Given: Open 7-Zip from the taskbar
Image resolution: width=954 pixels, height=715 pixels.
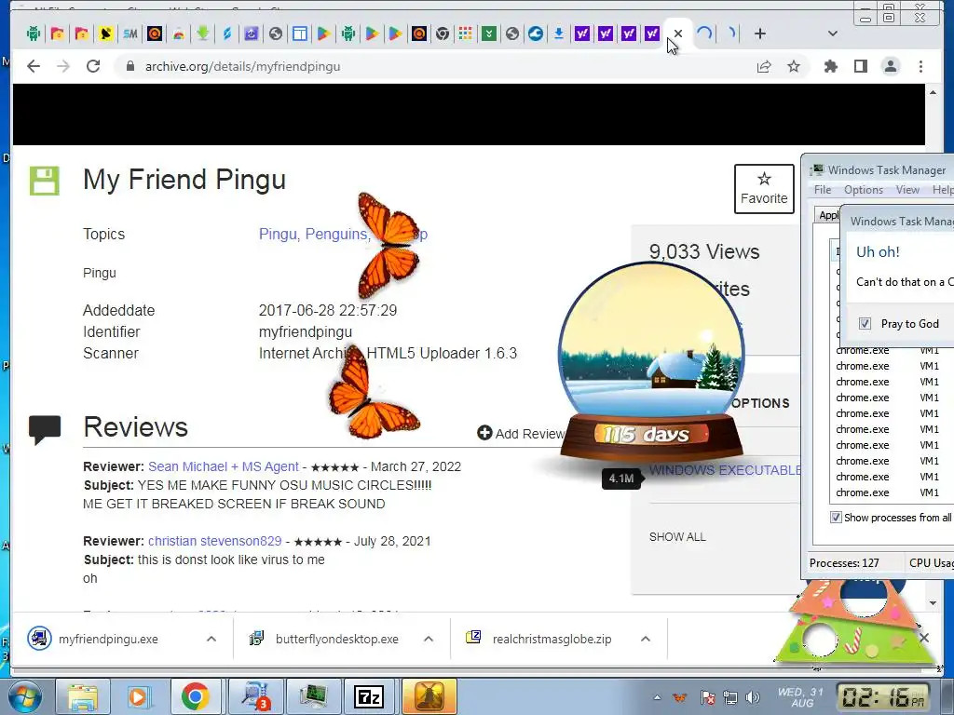Looking at the screenshot, I should click(x=369, y=696).
